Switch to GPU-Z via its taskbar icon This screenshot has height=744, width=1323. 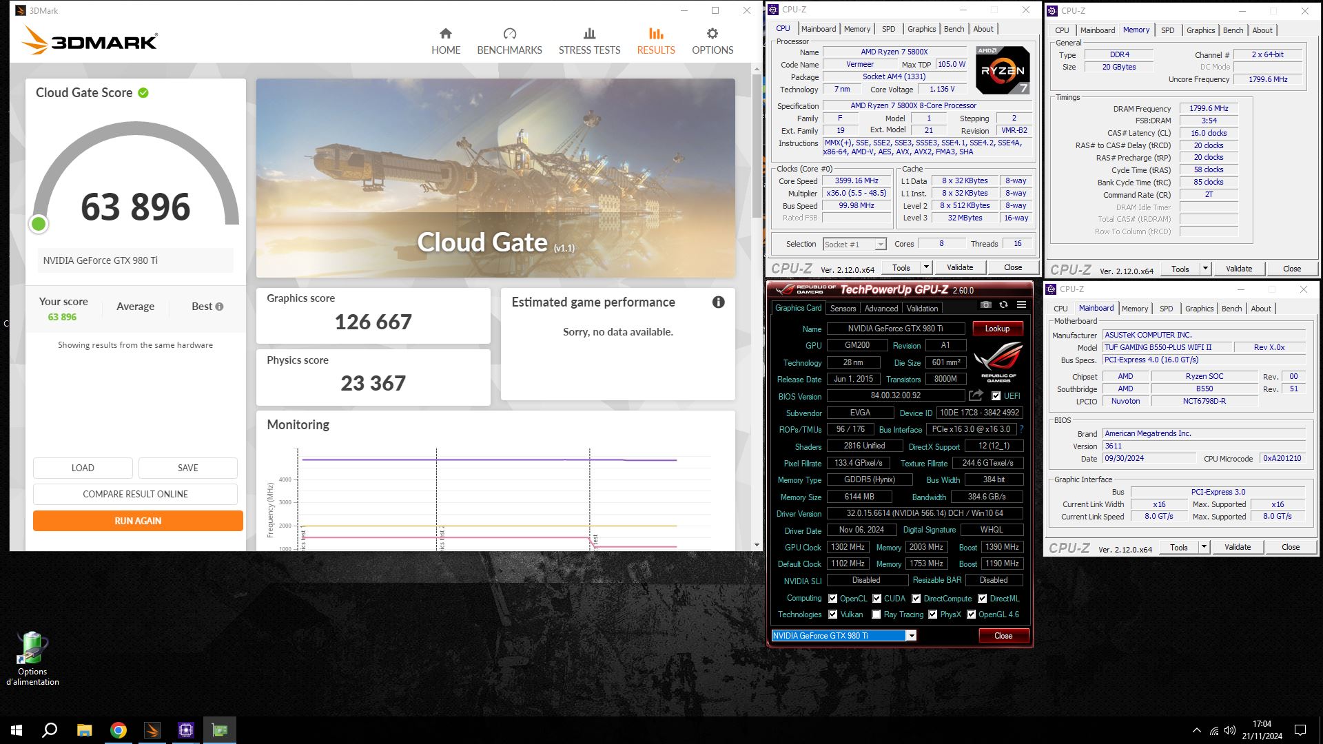coord(220,730)
